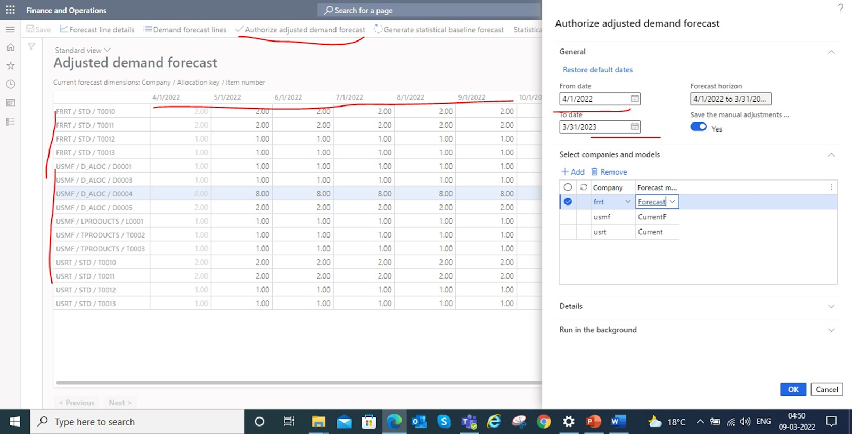Open Modules list icon in sidebar
Image resolution: width=852 pixels, height=434 pixels.
coord(10,121)
